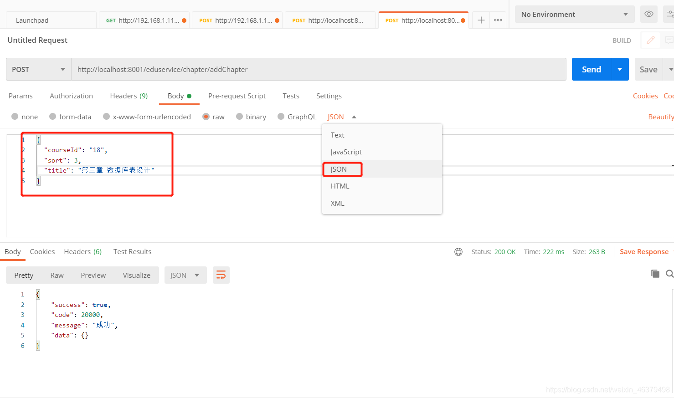Open the Params tab
This screenshot has width=674, height=398.
(21, 96)
